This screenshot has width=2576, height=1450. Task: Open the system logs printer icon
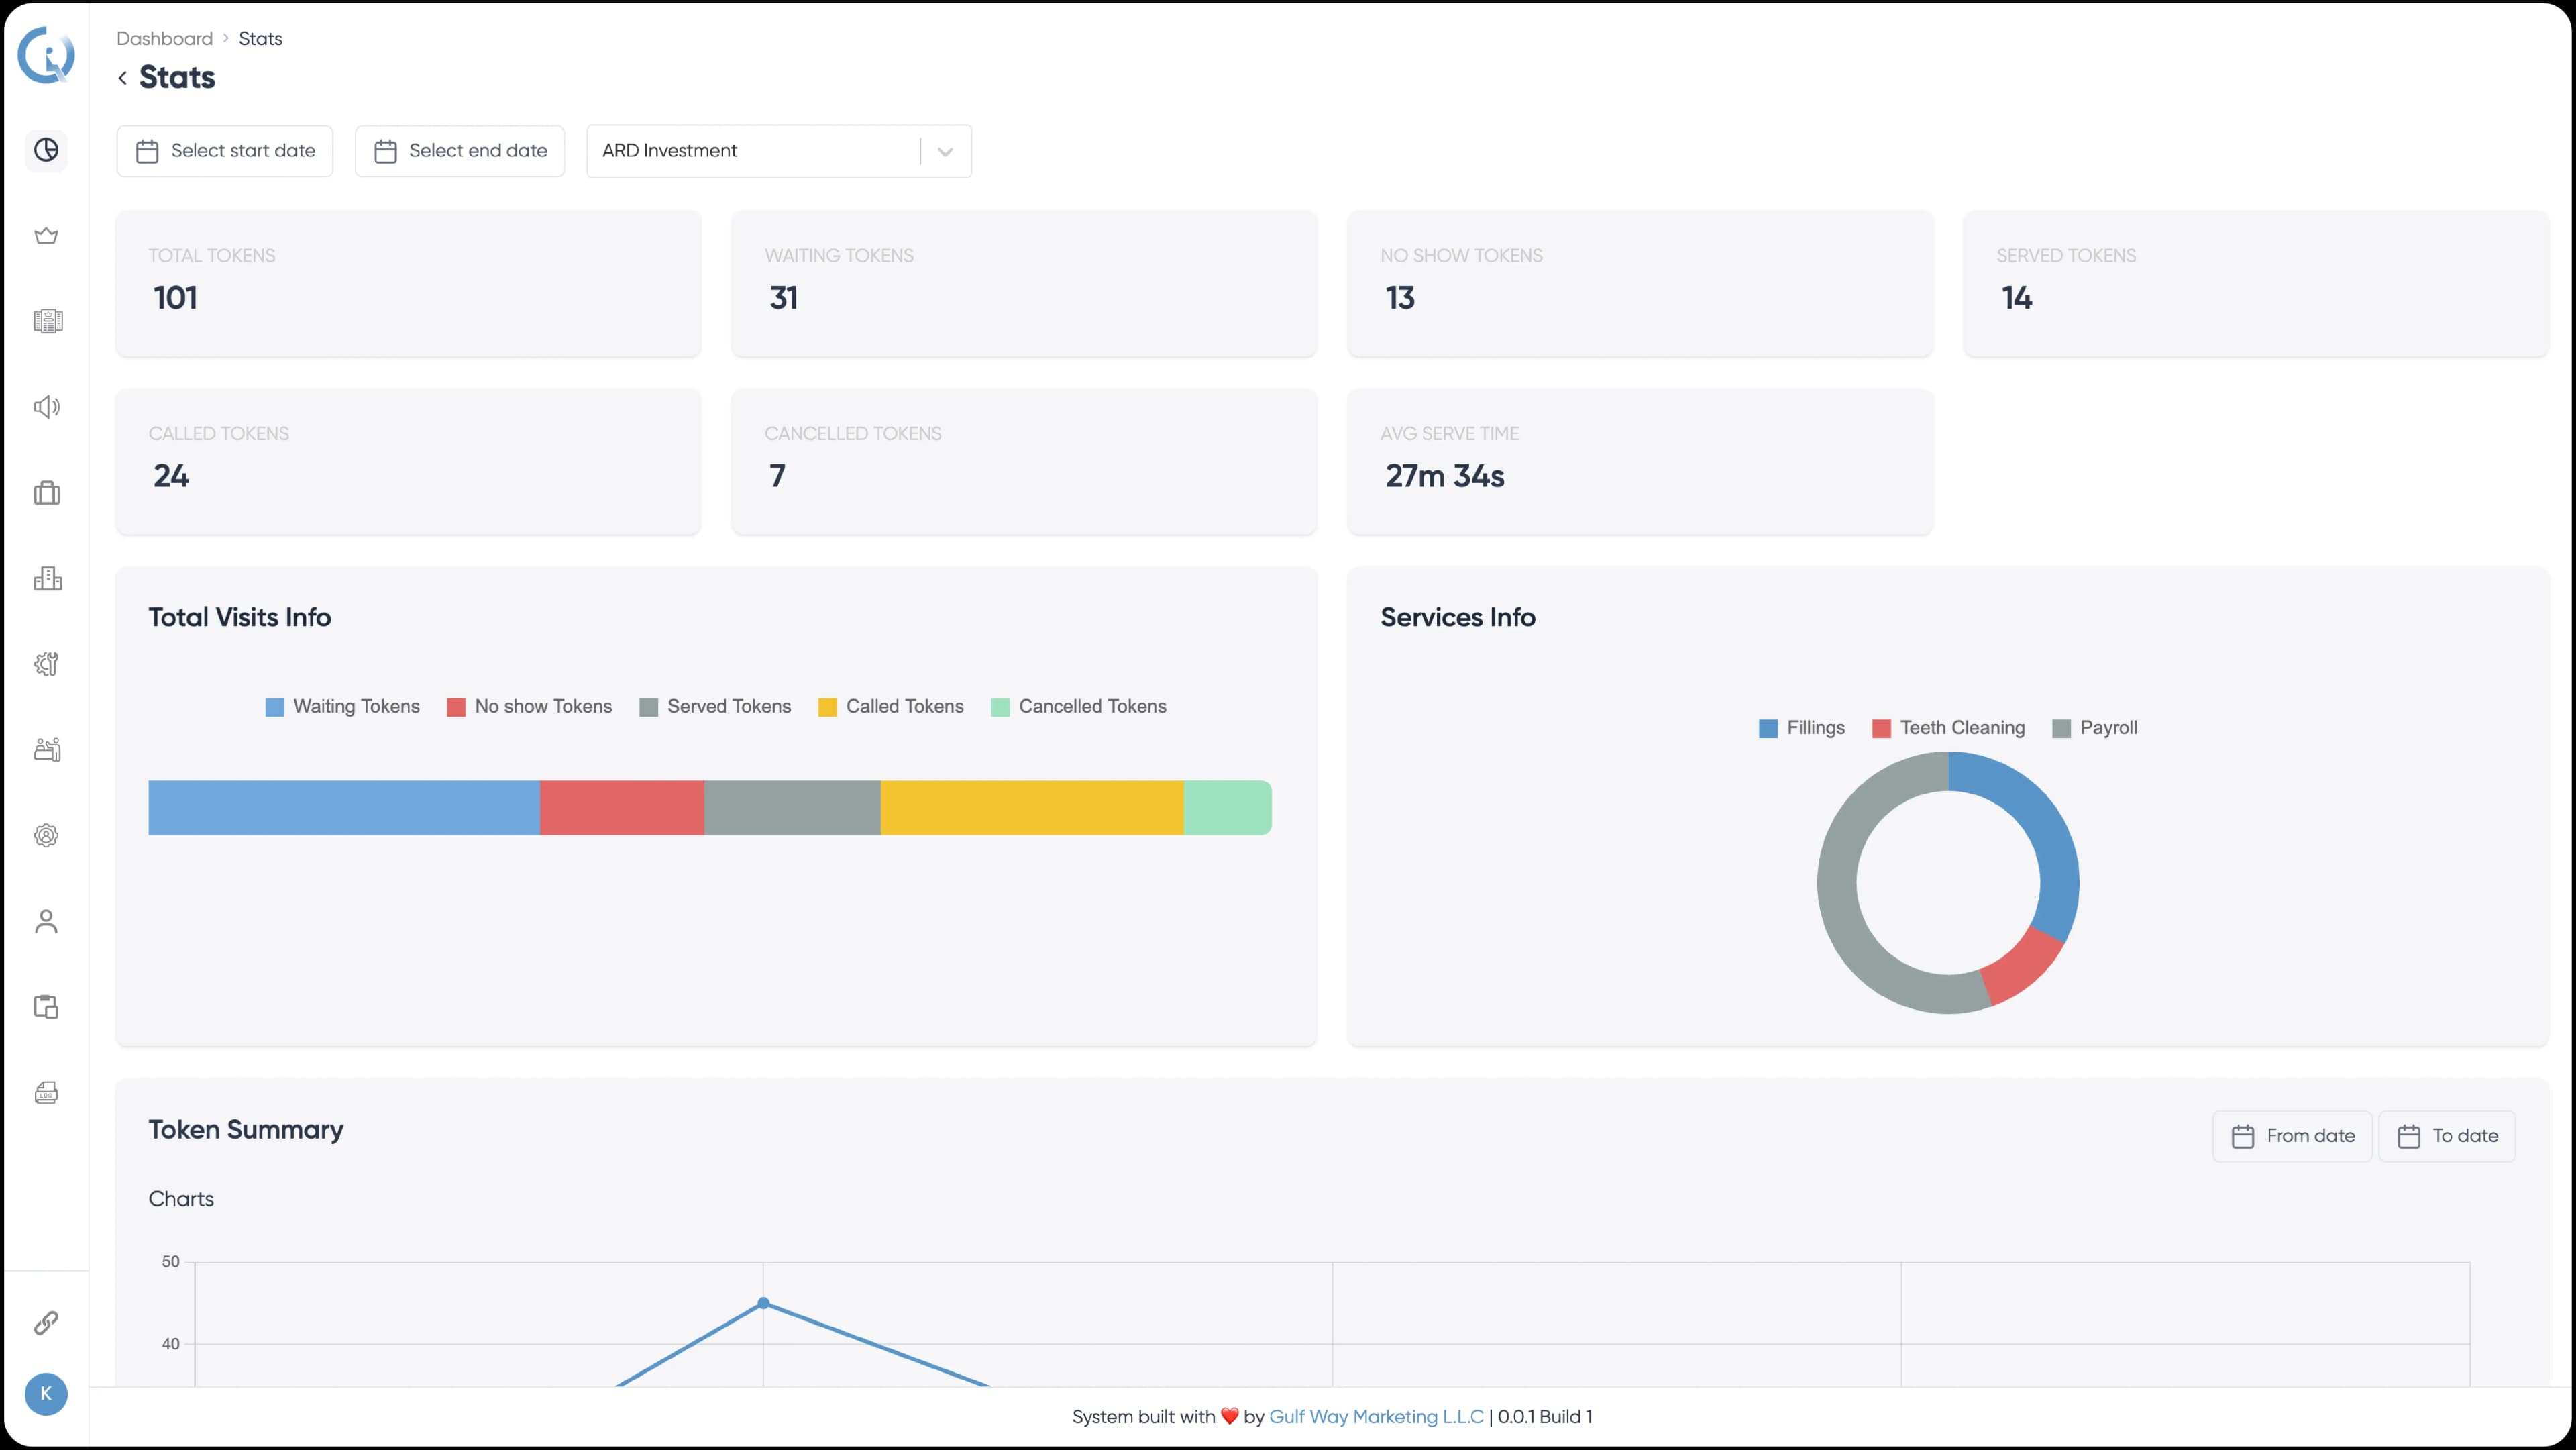47,1092
